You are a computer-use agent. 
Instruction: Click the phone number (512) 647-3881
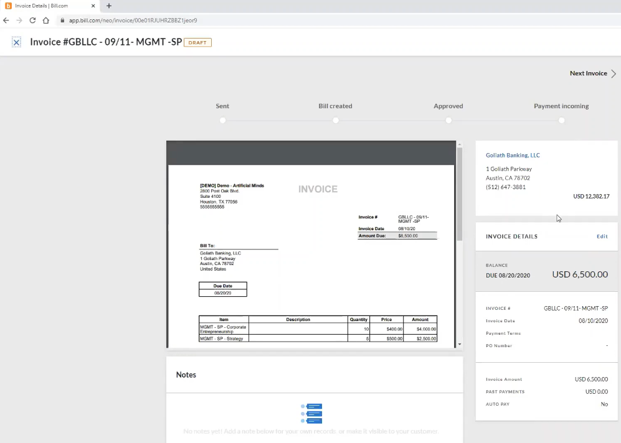click(505, 187)
